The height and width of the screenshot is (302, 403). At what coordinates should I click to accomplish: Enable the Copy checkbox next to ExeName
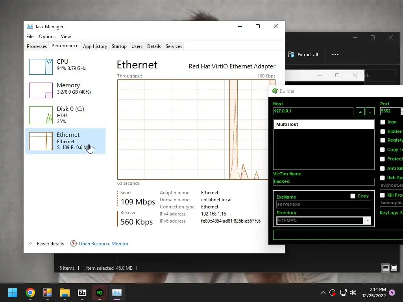coord(353,196)
